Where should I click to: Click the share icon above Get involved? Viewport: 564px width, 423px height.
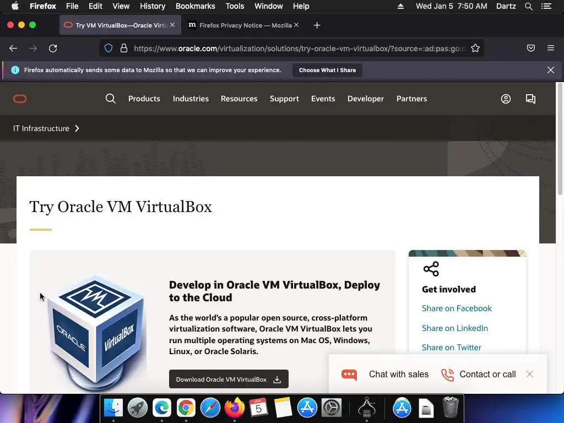(x=431, y=269)
